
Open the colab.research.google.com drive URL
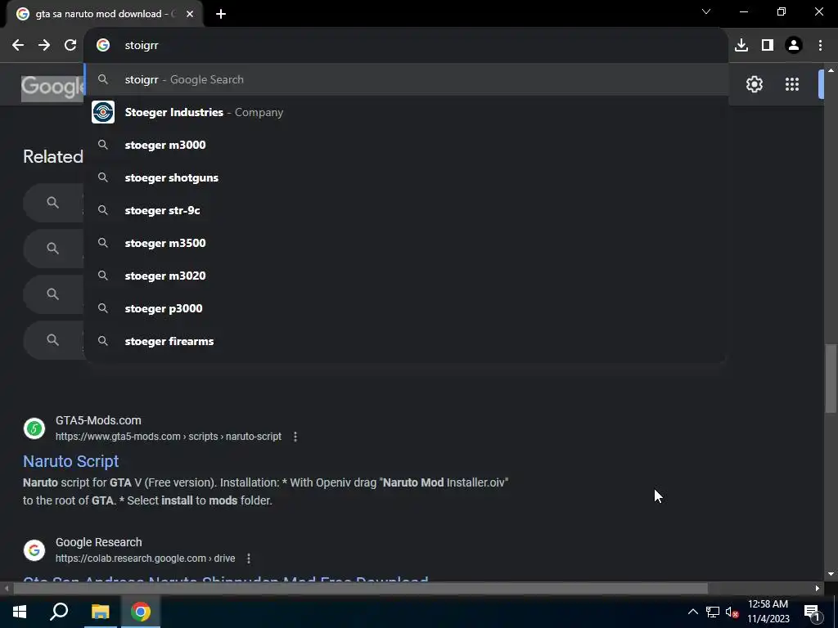[146, 558]
